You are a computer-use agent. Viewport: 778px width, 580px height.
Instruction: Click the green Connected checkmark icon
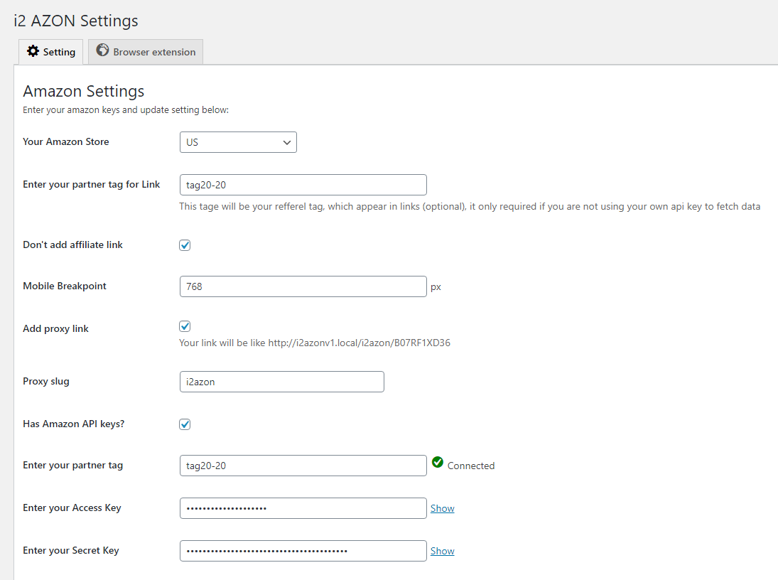(x=438, y=463)
